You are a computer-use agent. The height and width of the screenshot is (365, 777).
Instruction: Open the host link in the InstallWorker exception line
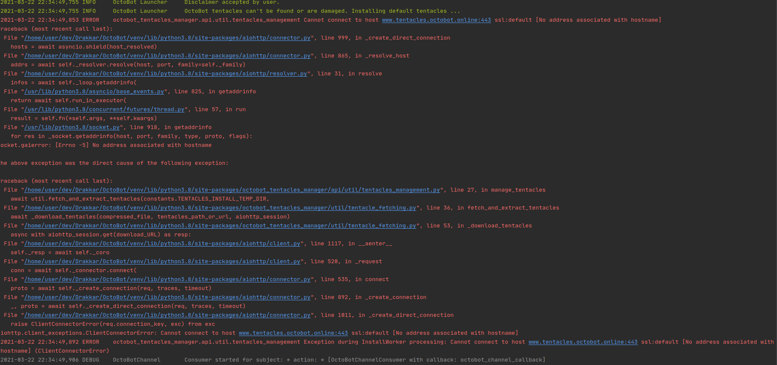(x=583, y=342)
